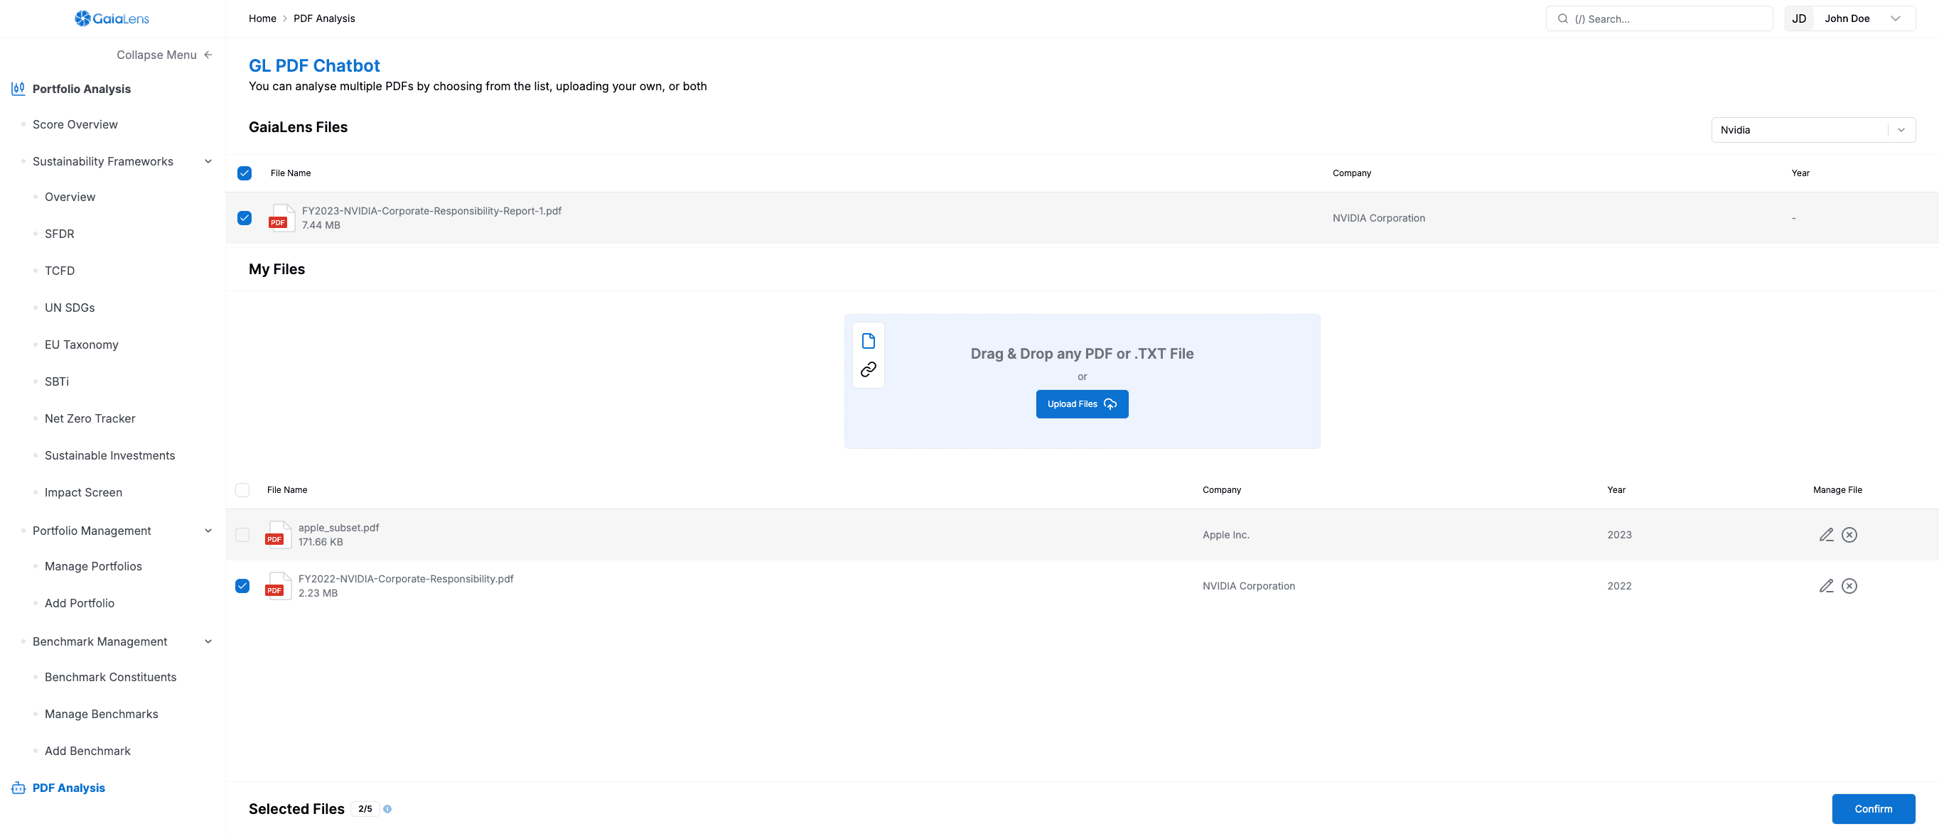
Task: Click PDF Analysis breadcrumb
Action: tap(324, 18)
